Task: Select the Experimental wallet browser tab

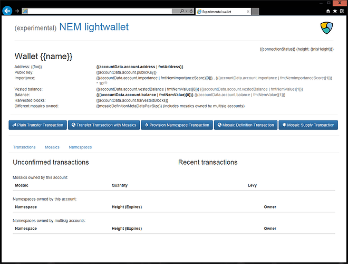Action: pos(223,12)
